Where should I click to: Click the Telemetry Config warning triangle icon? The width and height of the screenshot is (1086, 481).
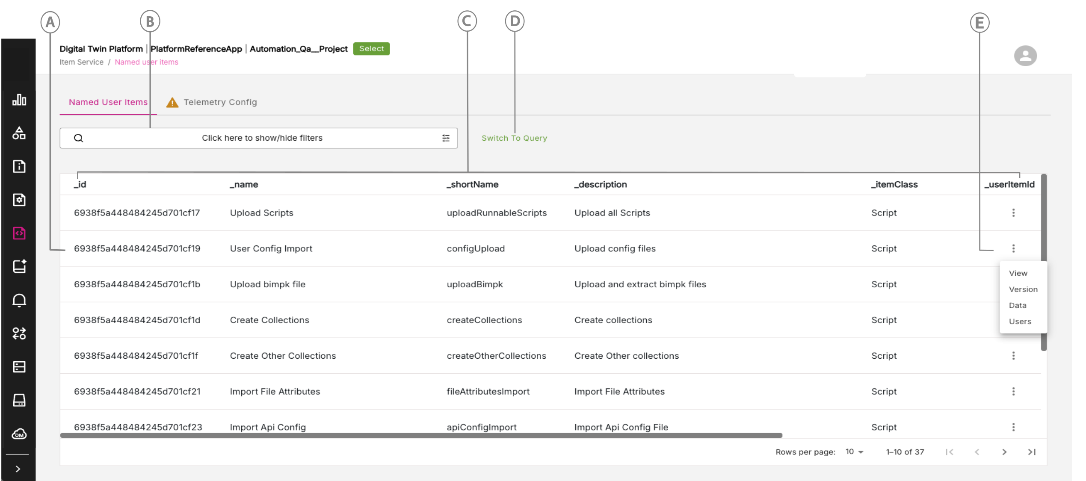(172, 103)
